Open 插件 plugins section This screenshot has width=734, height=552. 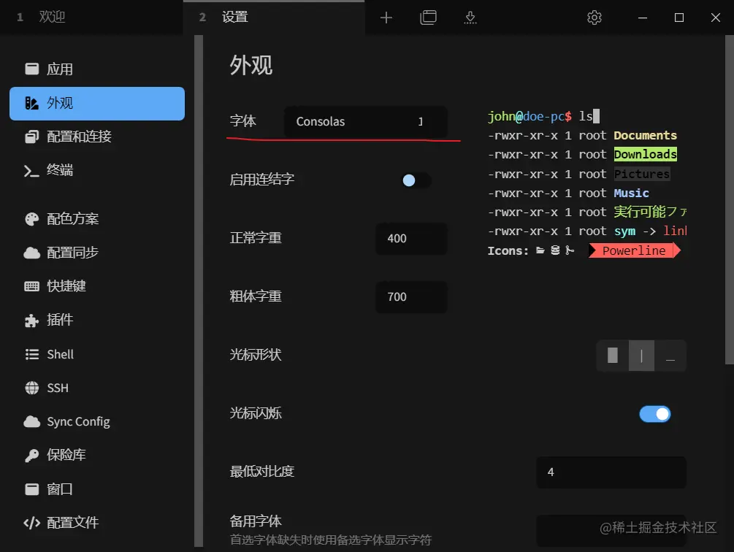97,320
